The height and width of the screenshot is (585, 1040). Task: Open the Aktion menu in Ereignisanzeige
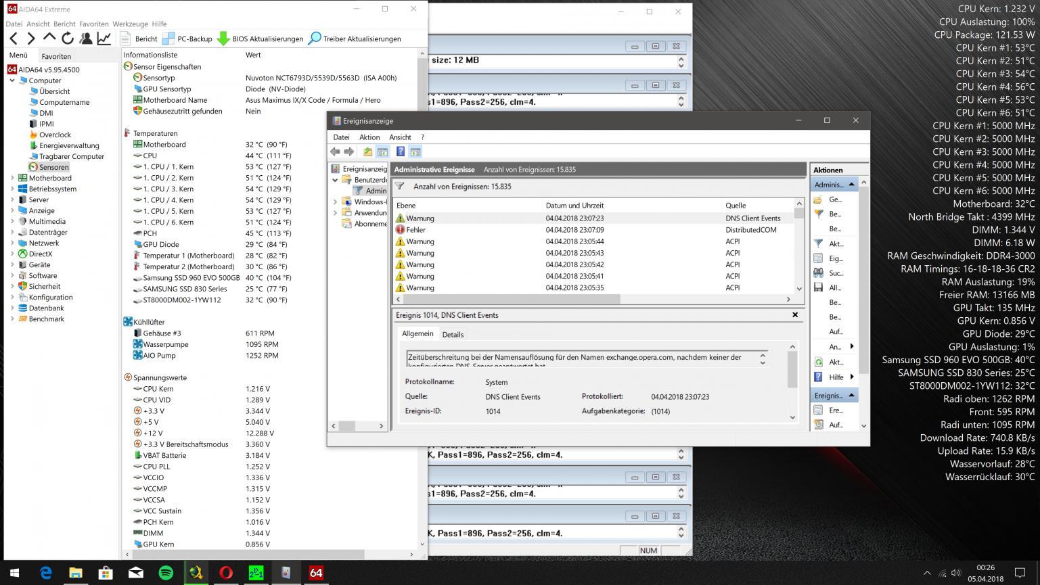pos(369,137)
